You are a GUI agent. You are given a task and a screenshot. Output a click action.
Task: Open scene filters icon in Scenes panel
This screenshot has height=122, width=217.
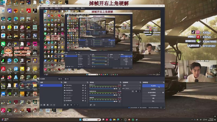tap(48, 105)
